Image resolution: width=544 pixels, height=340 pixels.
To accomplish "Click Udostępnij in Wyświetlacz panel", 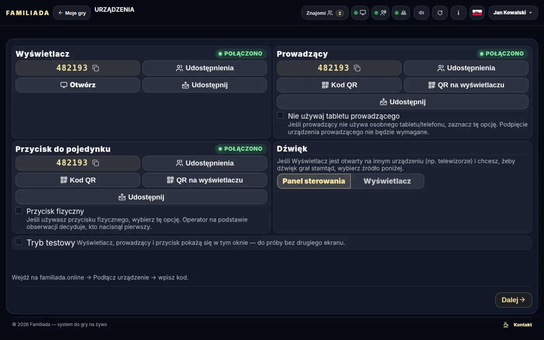I will [205, 85].
